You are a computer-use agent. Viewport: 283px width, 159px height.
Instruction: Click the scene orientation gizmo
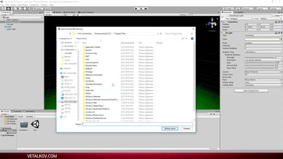[x=212, y=23]
